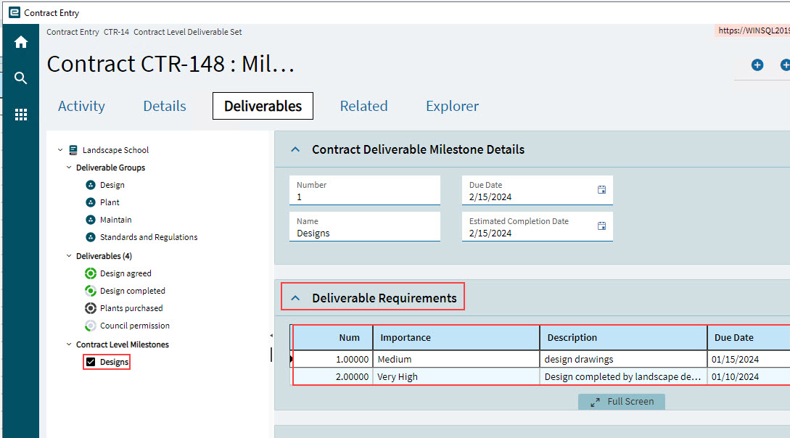
Task: Click the Standards and Regulations group icon
Action: [x=91, y=237]
